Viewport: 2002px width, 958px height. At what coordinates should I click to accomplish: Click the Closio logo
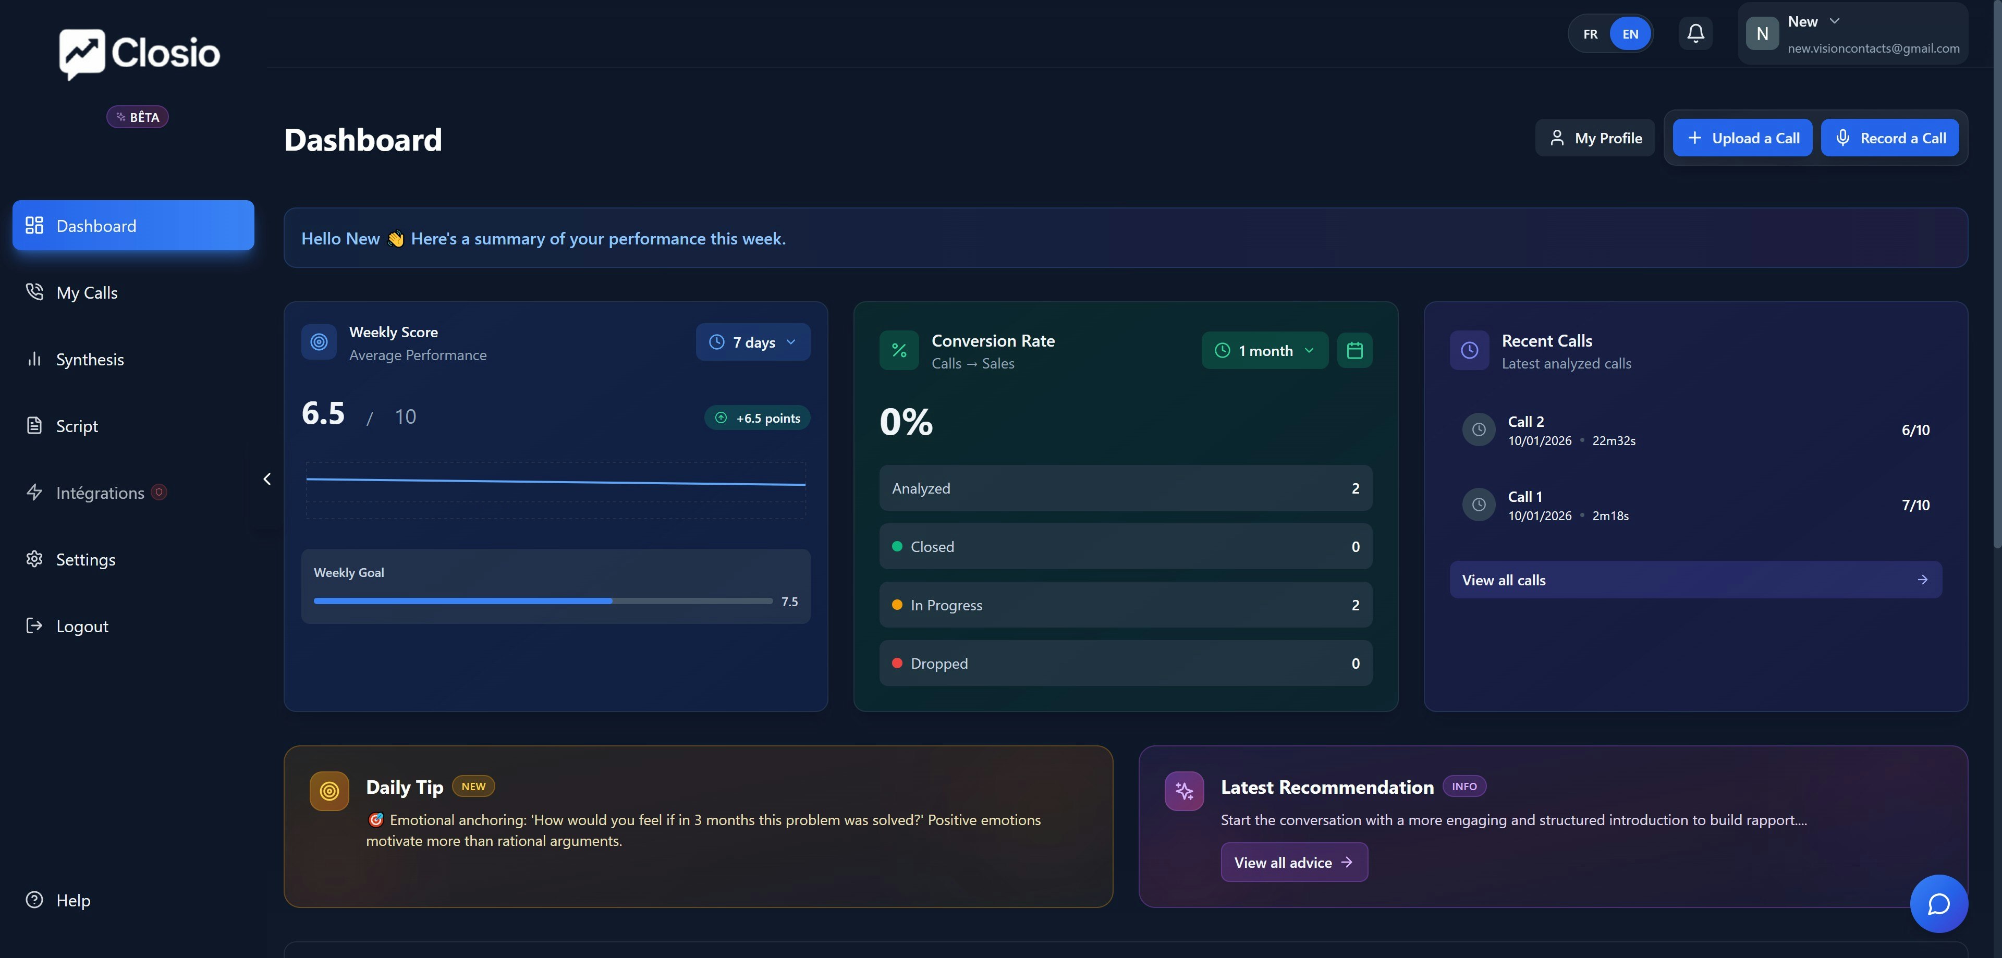pos(140,54)
